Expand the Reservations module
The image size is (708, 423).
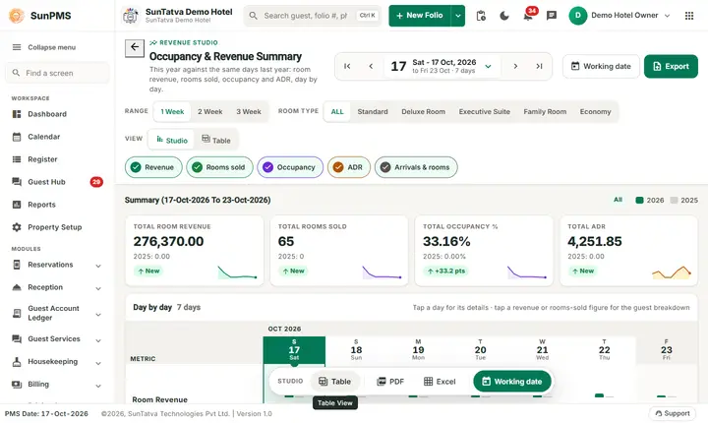click(56, 265)
